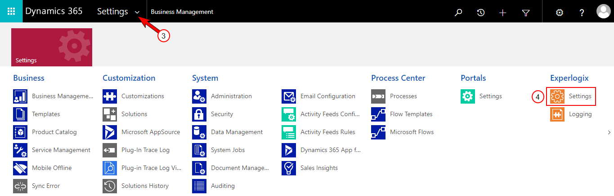This screenshot has width=614, height=196.
Task: Click the Dynamics 365 App icon
Action: (x=289, y=150)
